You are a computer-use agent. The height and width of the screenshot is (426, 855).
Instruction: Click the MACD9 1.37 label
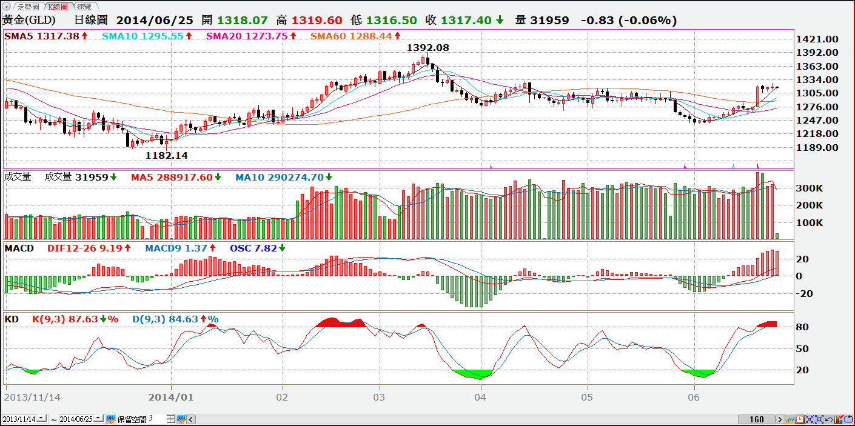181,248
